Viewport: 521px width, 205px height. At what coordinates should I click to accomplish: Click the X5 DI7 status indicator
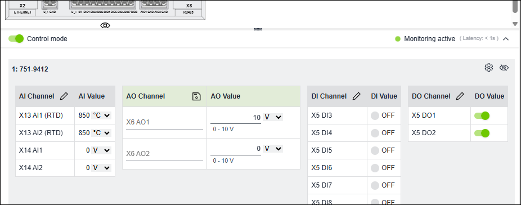pos(375,185)
